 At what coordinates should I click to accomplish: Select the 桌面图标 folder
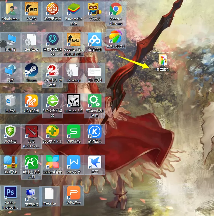pyautogui.click(x=163, y=62)
